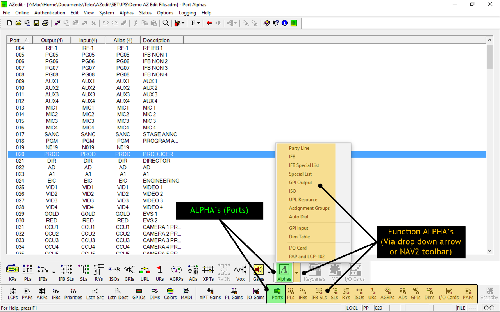Click the help book toolbar icon
The image size is (500, 312).
(267, 23)
